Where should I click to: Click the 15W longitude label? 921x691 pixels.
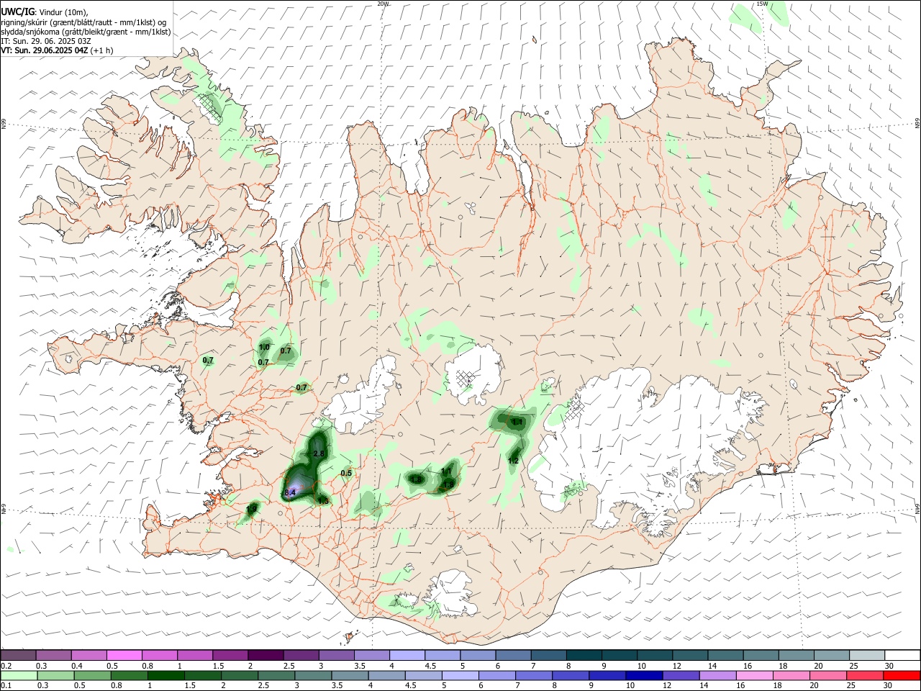762,4
